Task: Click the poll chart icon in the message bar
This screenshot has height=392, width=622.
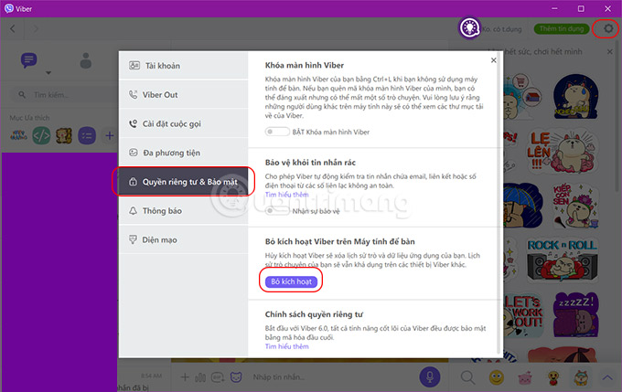Action: pos(200,377)
